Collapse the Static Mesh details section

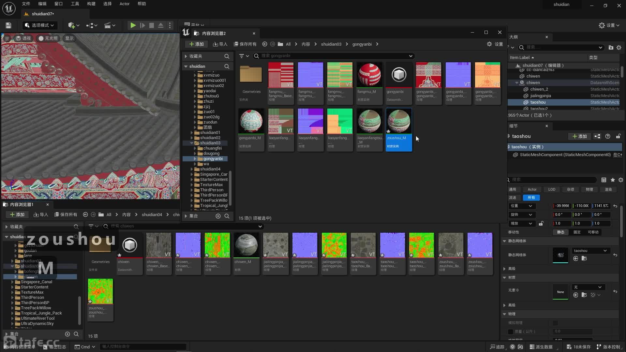(x=504, y=241)
